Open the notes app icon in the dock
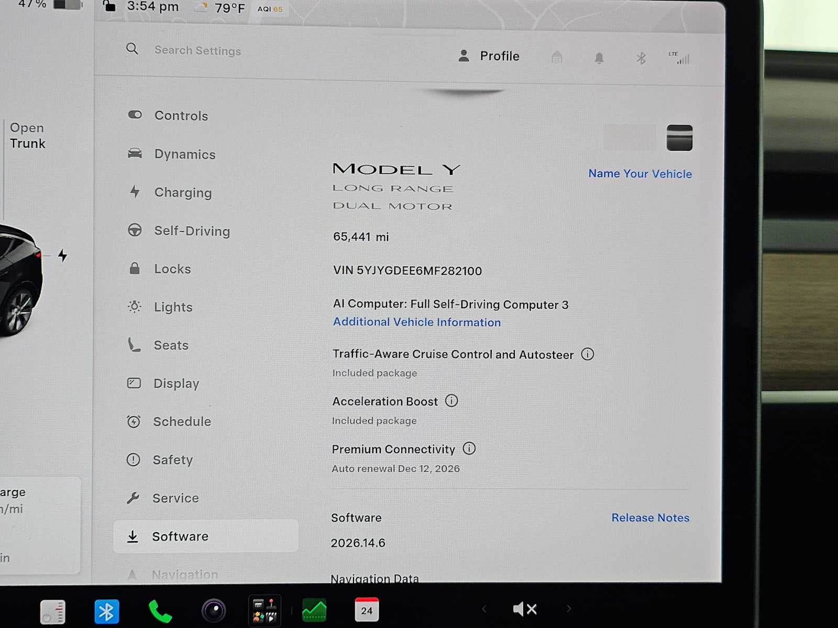This screenshot has width=838, height=628. 53,612
